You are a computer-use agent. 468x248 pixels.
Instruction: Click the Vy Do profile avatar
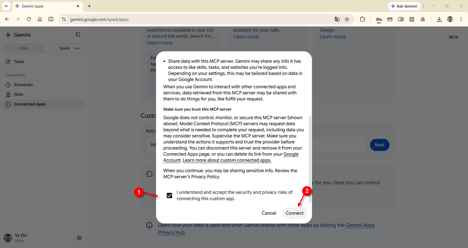point(8,238)
